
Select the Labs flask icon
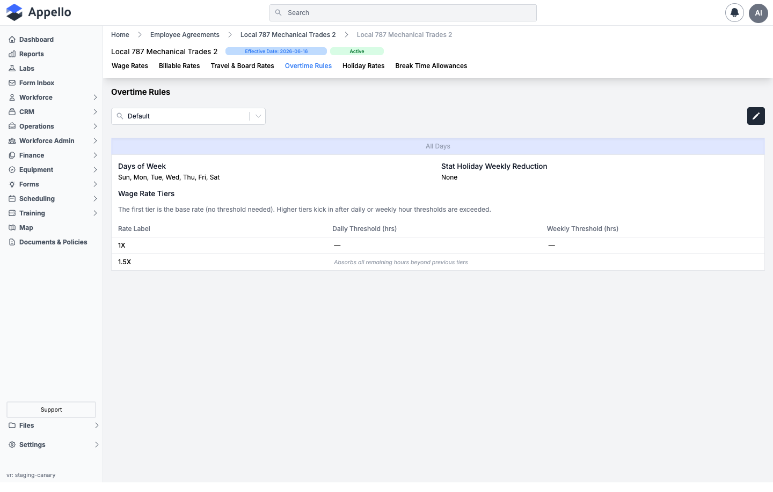click(x=12, y=69)
